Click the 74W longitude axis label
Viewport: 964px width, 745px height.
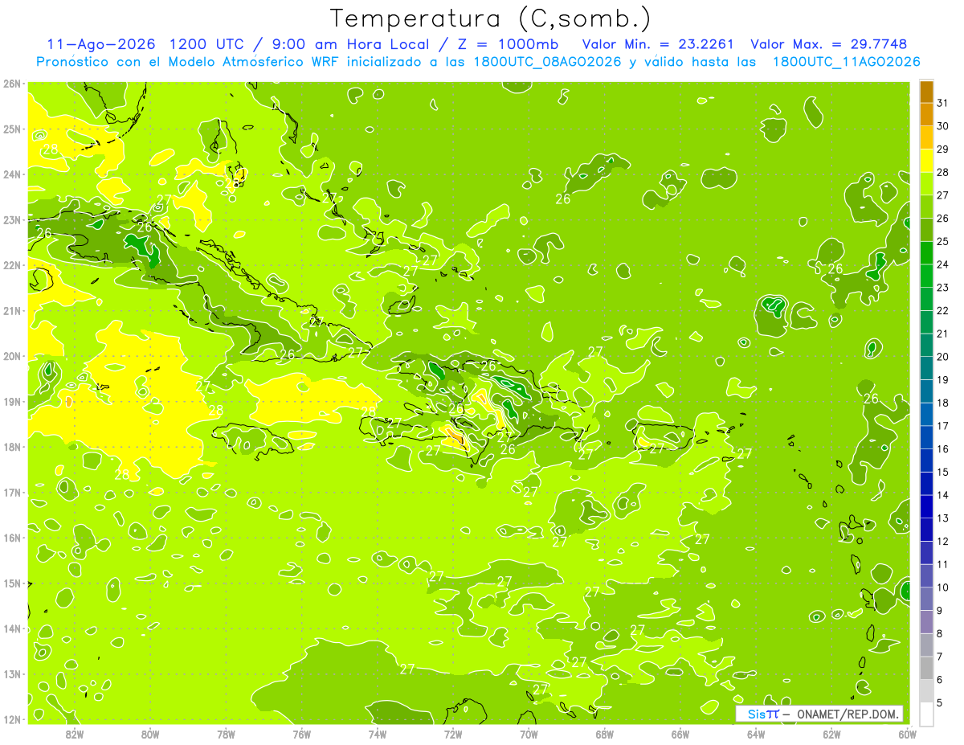[377, 733]
